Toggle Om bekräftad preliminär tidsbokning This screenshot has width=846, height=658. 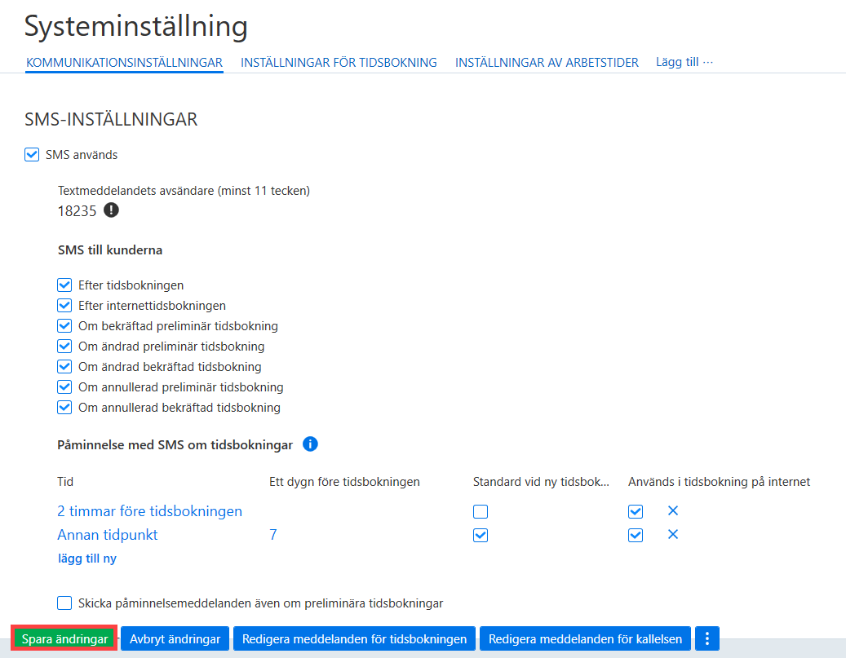64,326
